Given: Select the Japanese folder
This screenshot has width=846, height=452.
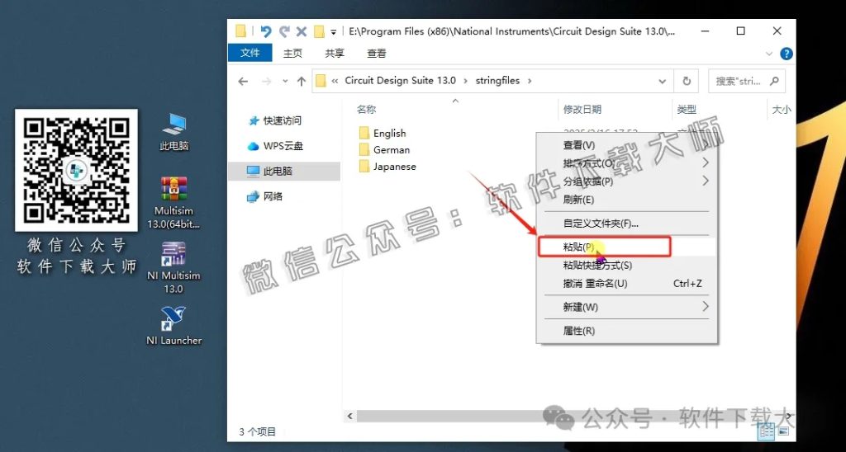Looking at the screenshot, I should click(387, 167).
